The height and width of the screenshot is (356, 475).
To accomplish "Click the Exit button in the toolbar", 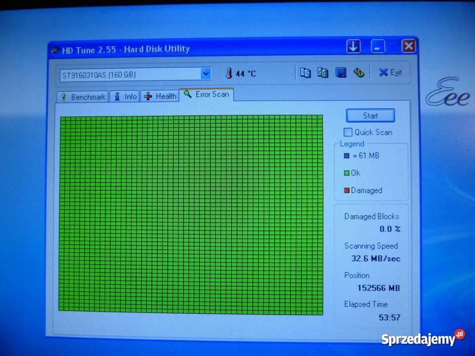I will click(390, 73).
